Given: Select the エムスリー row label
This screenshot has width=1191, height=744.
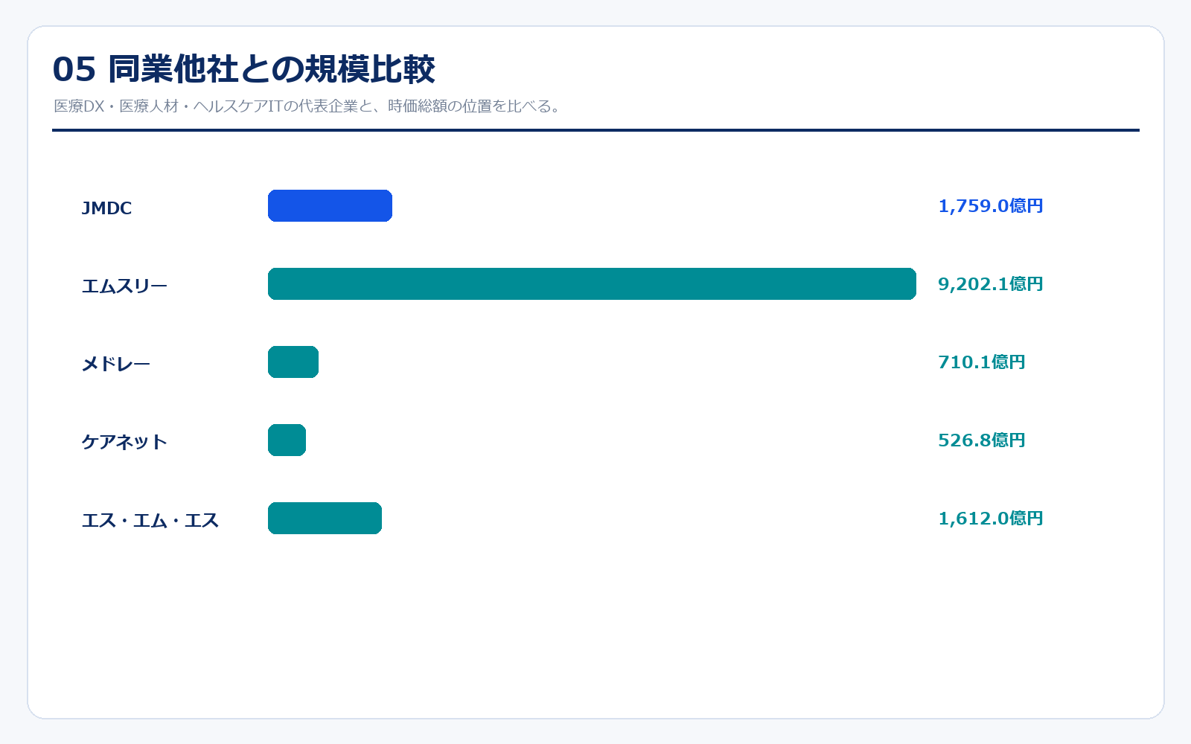Looking at the screenshot, I should (124, 286).
